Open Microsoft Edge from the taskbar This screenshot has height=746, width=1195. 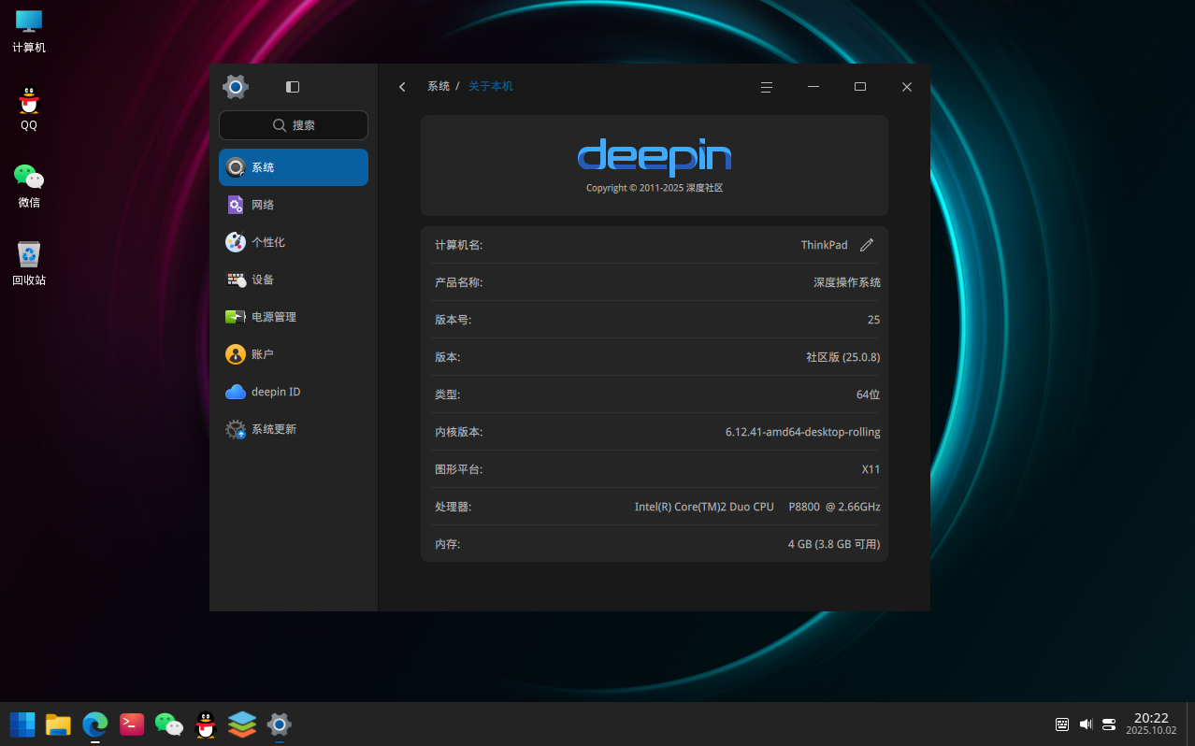pos(95,724)
